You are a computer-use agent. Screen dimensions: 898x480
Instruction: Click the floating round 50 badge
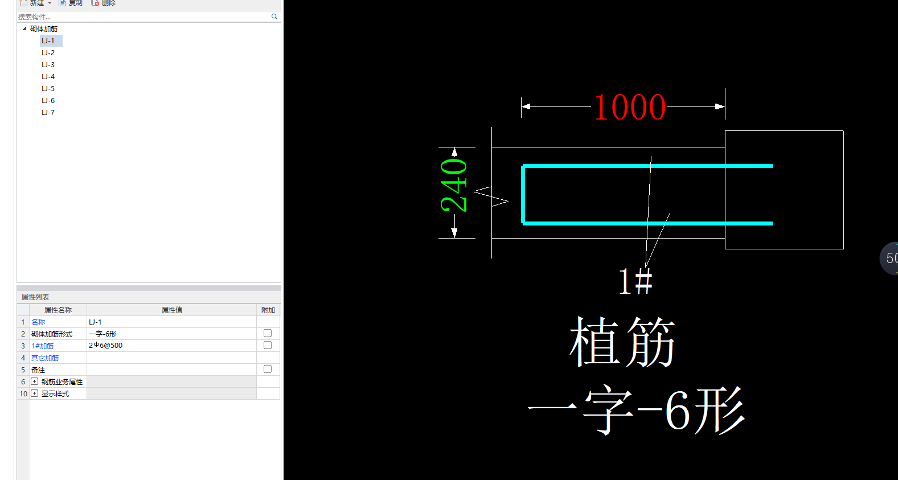[889, 259]
